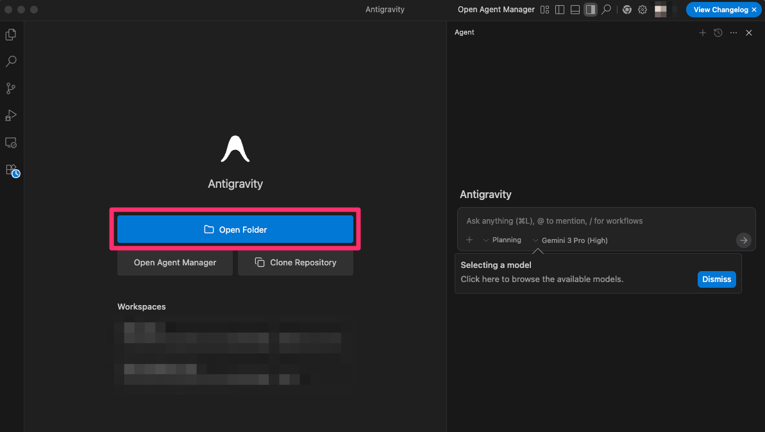This screenshot has width=765, height=432.
Task: Toggle the bottom panel visibility
Action: (x=575, y=9)
